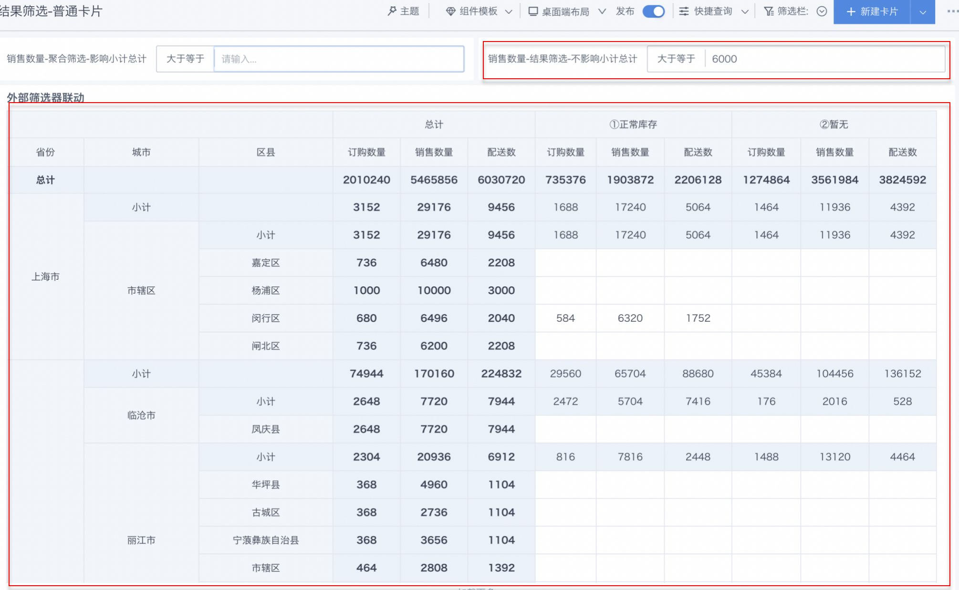Image resolution: width=959 pixels, height=590 pixels.
Task: Click the 省份 column header
Action: point(46,152)
